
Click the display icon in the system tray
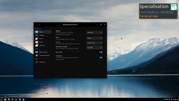coord(165,99)
